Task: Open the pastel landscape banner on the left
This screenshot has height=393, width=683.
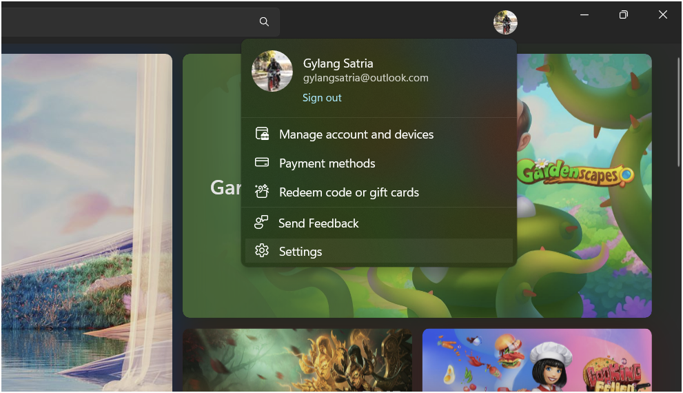Action: point(87,223)
